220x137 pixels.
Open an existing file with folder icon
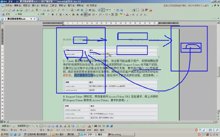pos(9,10)
